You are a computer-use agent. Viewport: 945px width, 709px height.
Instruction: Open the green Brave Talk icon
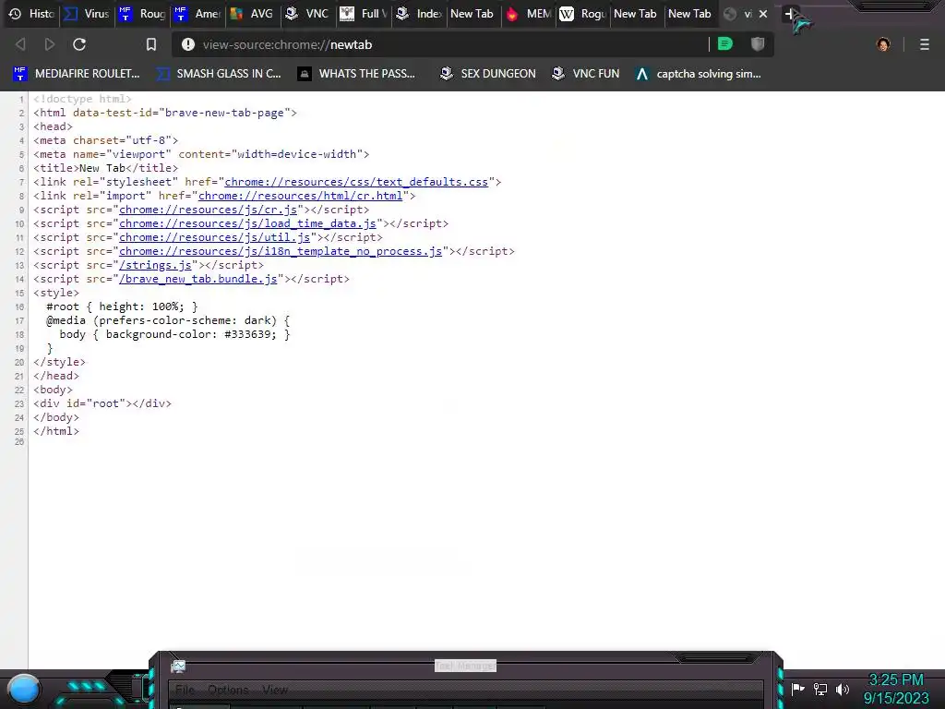[x=725, y=44]
